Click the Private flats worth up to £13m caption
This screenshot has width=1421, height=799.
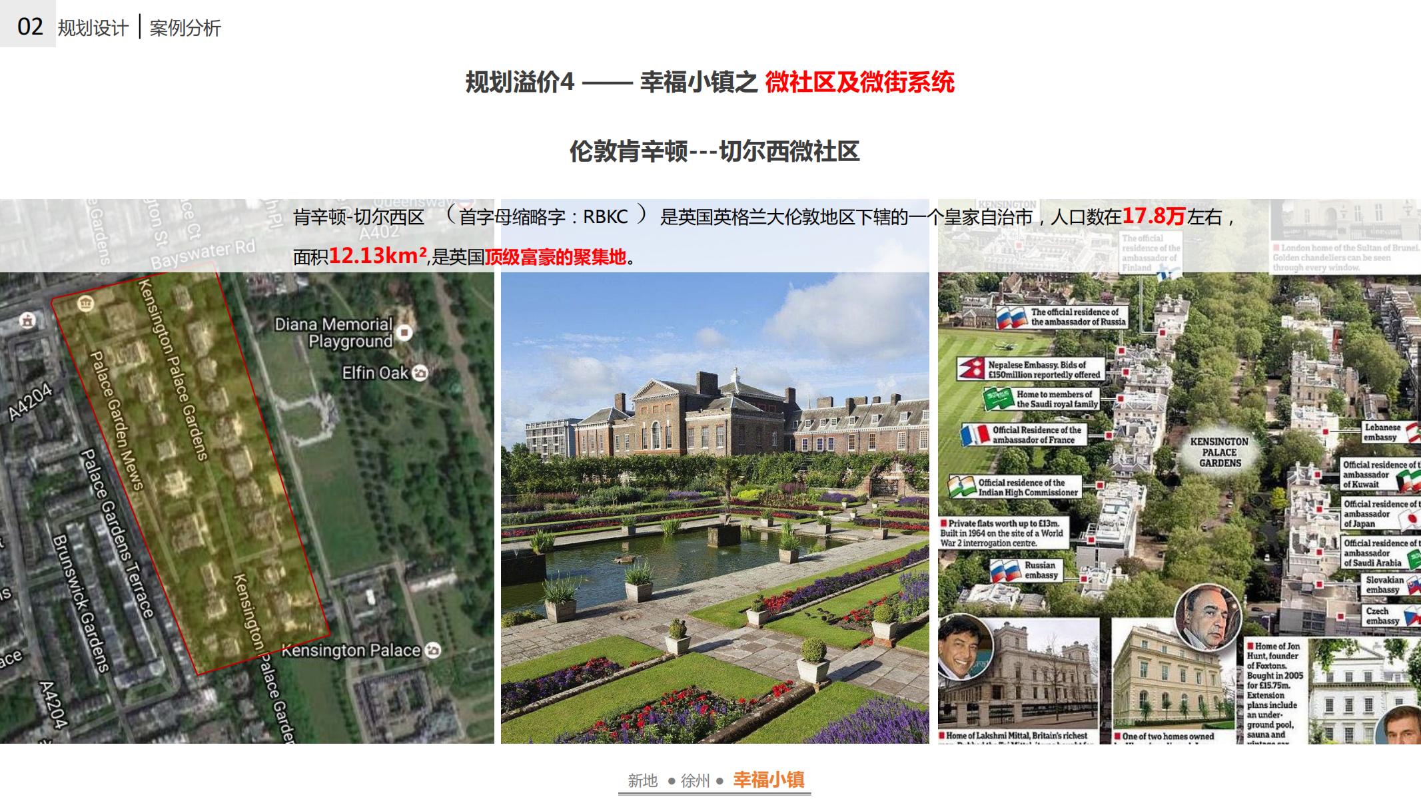pyautogui.click(x=1003, y=533)
